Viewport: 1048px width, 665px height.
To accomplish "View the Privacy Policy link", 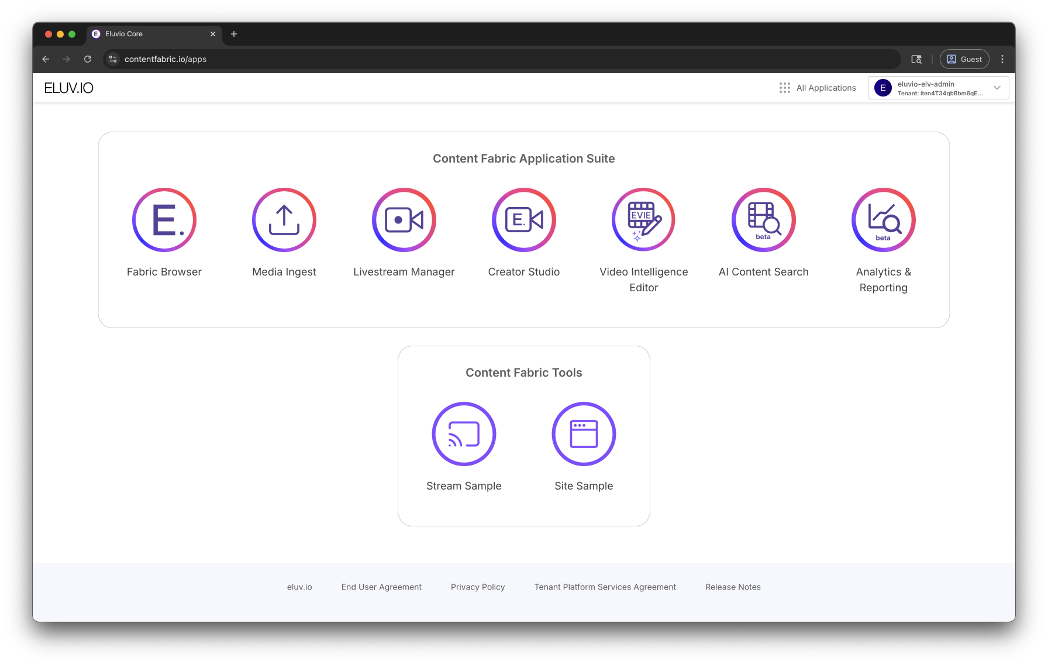I will 478,587.
